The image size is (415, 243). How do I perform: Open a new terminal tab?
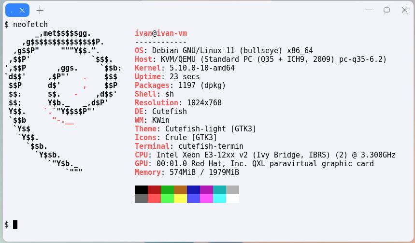(x=40, y=10)
